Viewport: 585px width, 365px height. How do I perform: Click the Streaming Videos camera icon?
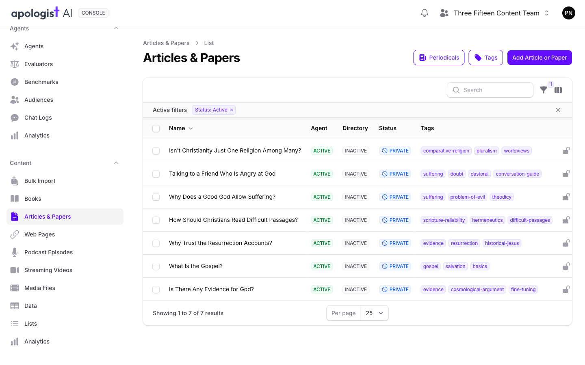[x=15, y=270]
